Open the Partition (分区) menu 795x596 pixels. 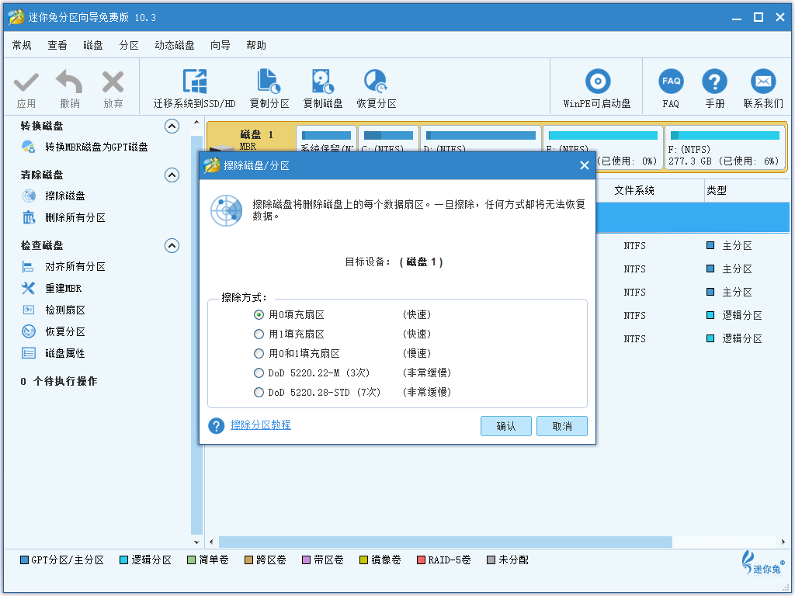click(x=129, y=46)
